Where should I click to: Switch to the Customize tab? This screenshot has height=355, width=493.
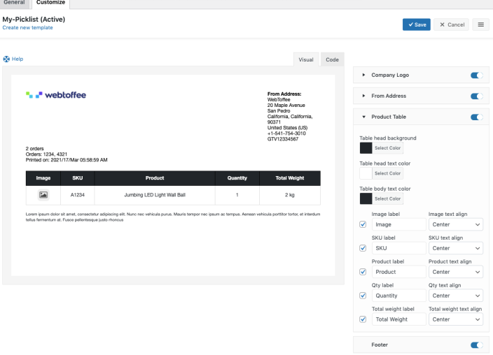pyautogui.click(x=50, y=3)
